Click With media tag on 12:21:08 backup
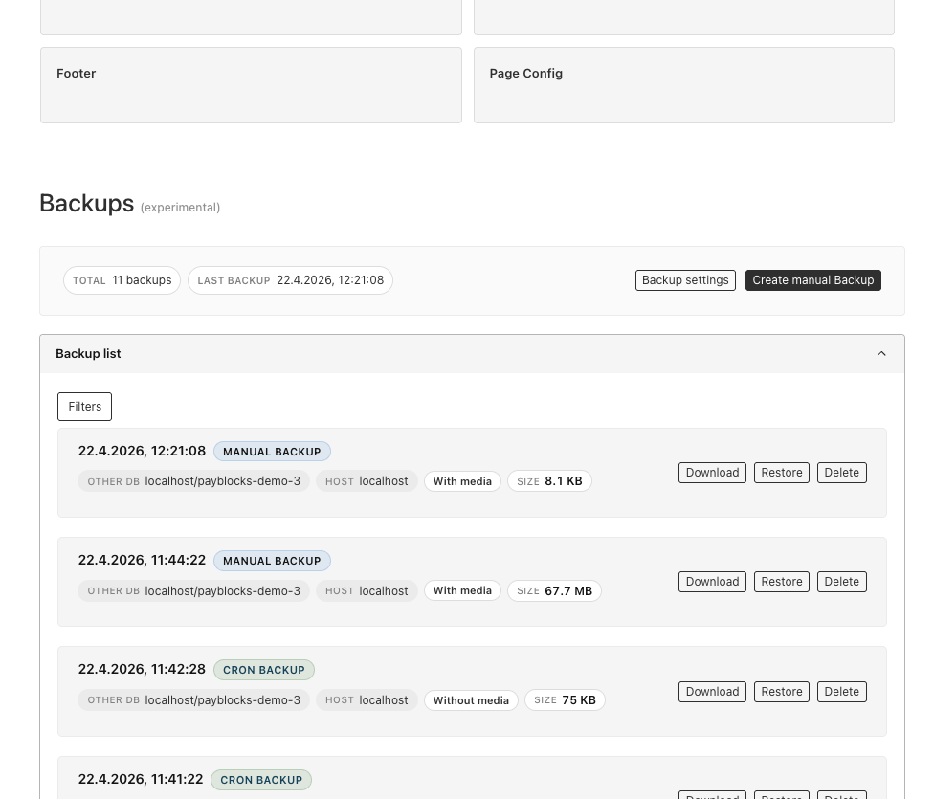Screen dimensions: 934x799 coord(462,481)
